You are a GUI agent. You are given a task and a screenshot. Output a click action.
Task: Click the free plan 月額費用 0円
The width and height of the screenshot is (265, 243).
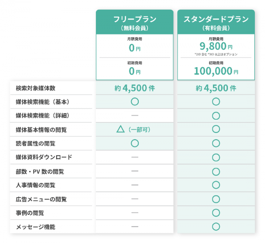pyautogui.click(x=135, y=48)
